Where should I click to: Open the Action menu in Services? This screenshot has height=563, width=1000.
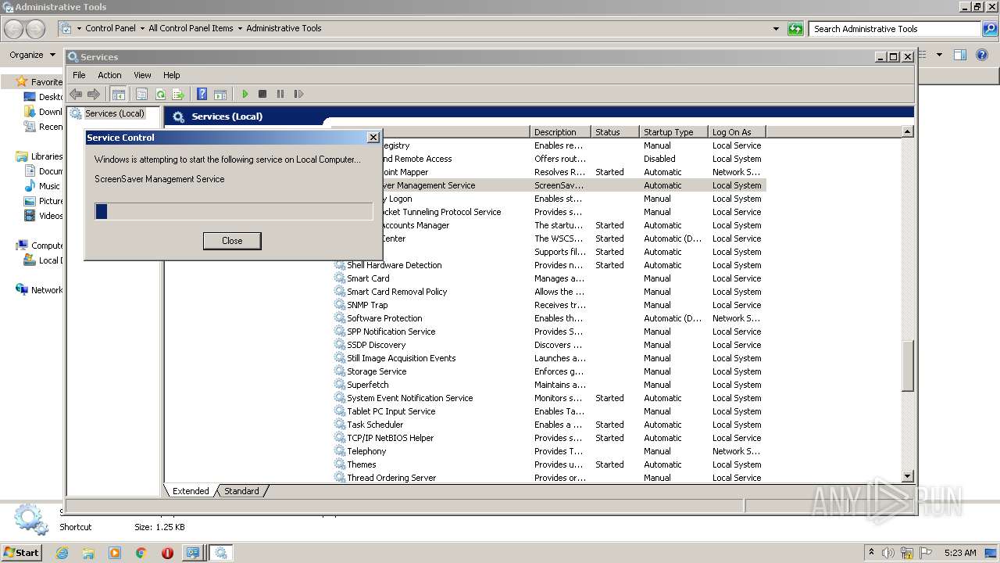tap(109, 75)
